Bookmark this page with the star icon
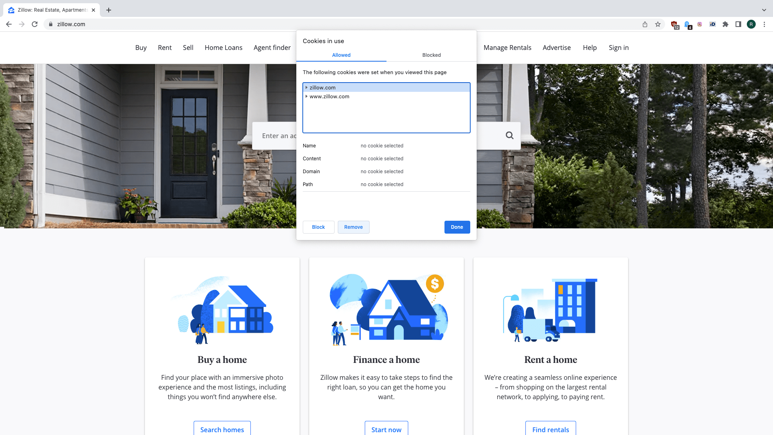Viewport: 773px width, 435px height. click(658, 24)
